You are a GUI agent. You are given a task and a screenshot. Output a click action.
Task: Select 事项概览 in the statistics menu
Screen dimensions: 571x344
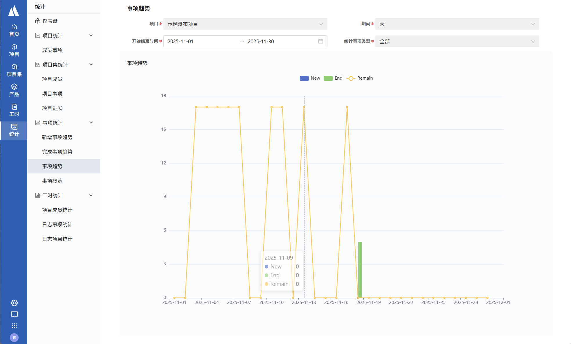[x=52, y=181]
